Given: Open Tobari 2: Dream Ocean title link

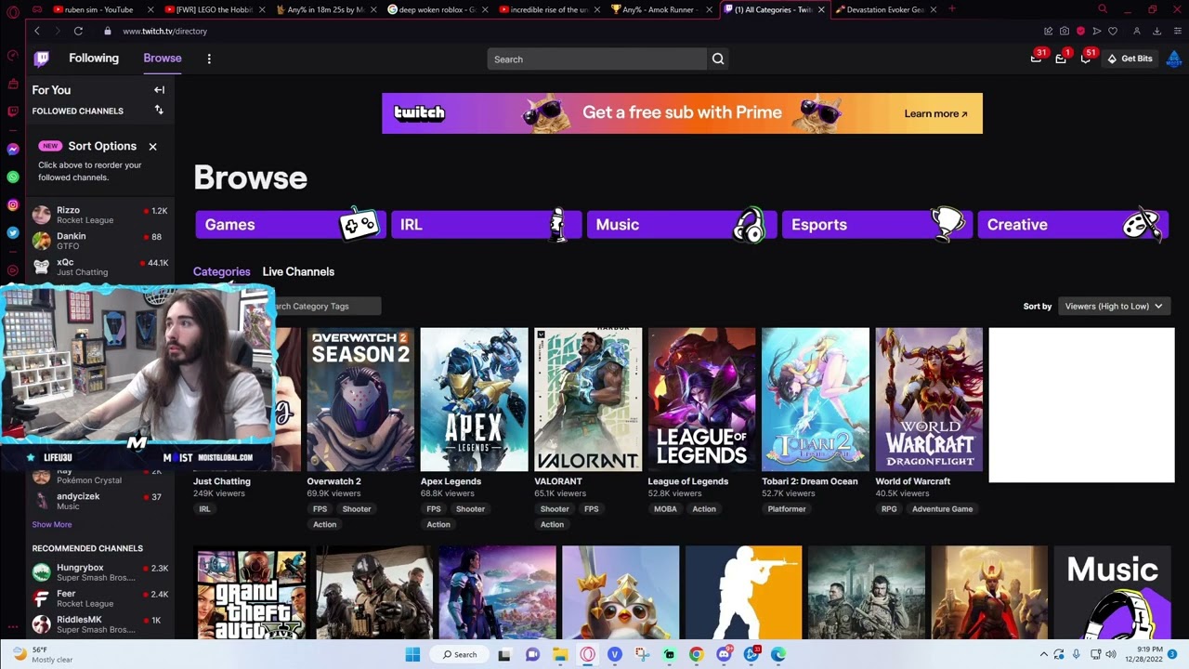Looking at the screenshot, I should (810, 481).
